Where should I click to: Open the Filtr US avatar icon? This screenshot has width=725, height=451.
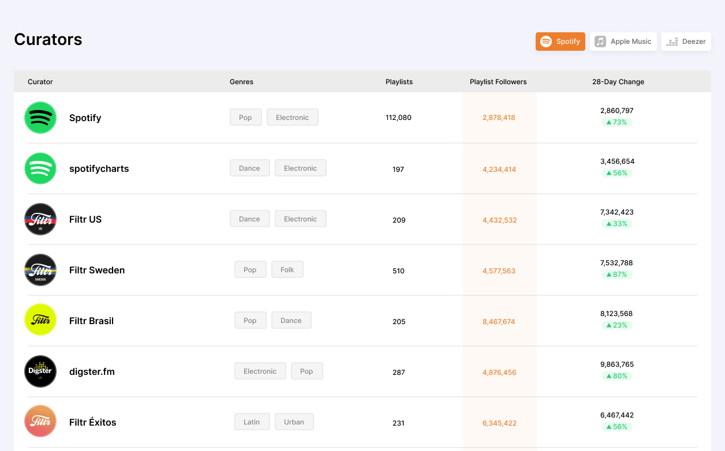pyautogui.click(x=40, y=219)
